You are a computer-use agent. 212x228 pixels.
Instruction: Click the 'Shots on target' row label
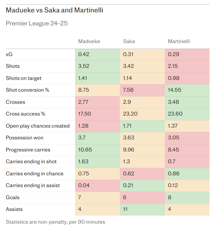click(x=24, y=78)
